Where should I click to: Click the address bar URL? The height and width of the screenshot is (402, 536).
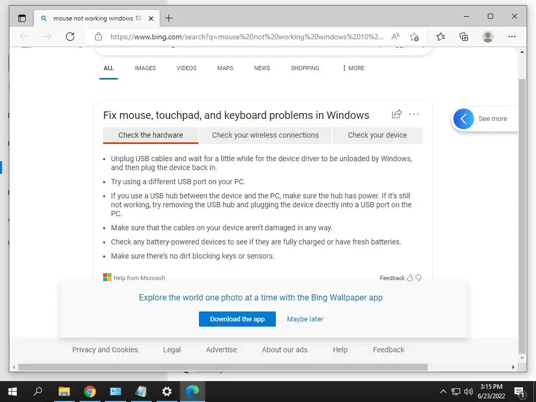[x=247, y=37]
